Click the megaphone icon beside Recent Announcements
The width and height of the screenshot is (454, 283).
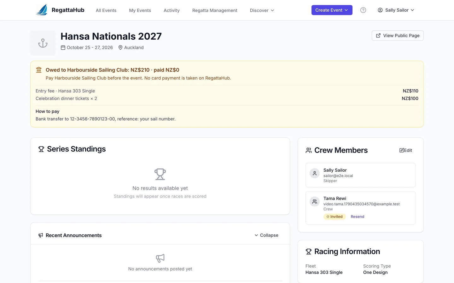(41, 235)
